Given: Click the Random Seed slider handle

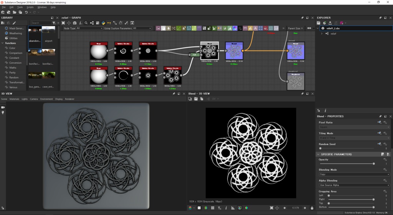Looking at the screenshot, I should click(320, 148).
